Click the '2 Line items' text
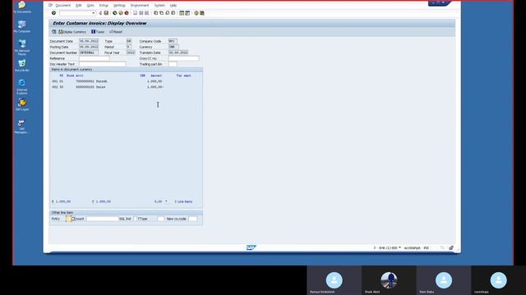 183,202
